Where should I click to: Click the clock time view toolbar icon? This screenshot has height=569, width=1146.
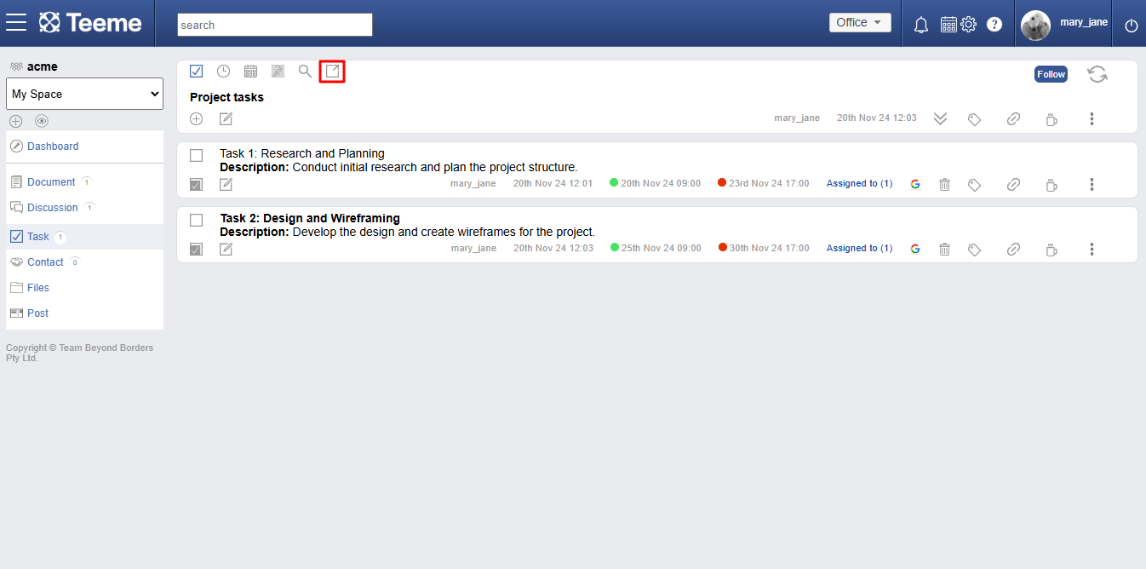coord(223,72)
